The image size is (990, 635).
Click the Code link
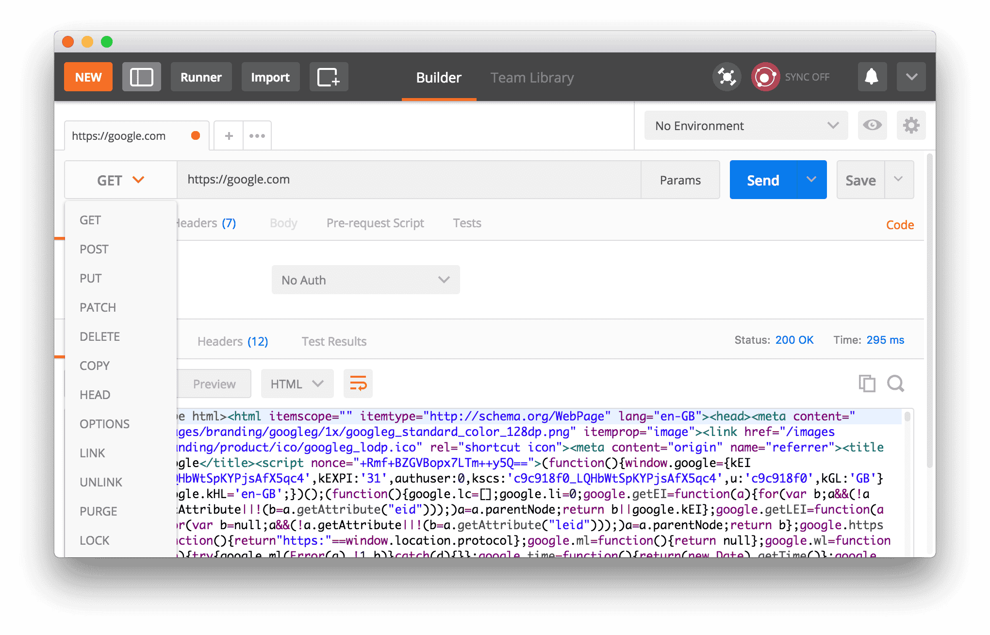point(900,225)
